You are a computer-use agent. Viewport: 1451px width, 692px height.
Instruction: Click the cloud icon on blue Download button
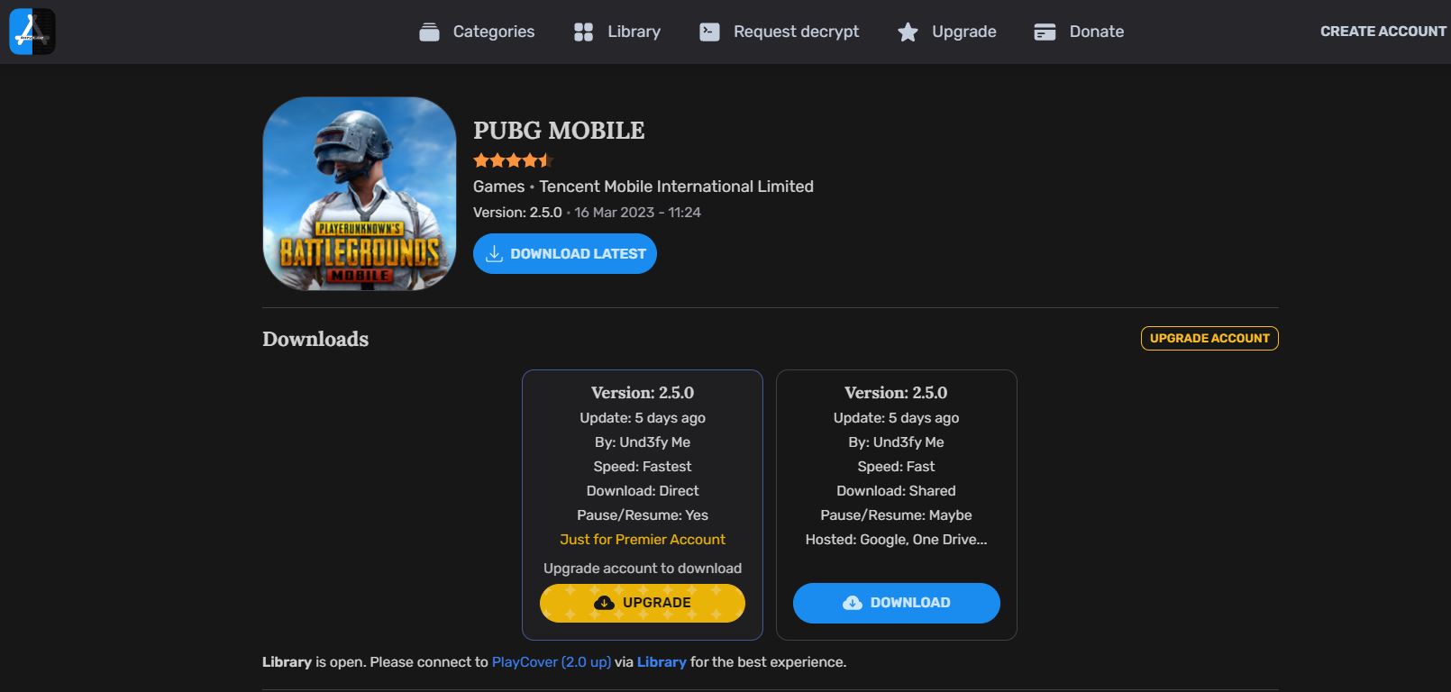(853, 603)
